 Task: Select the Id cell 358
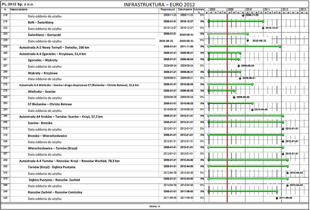[x=5, y=160]
